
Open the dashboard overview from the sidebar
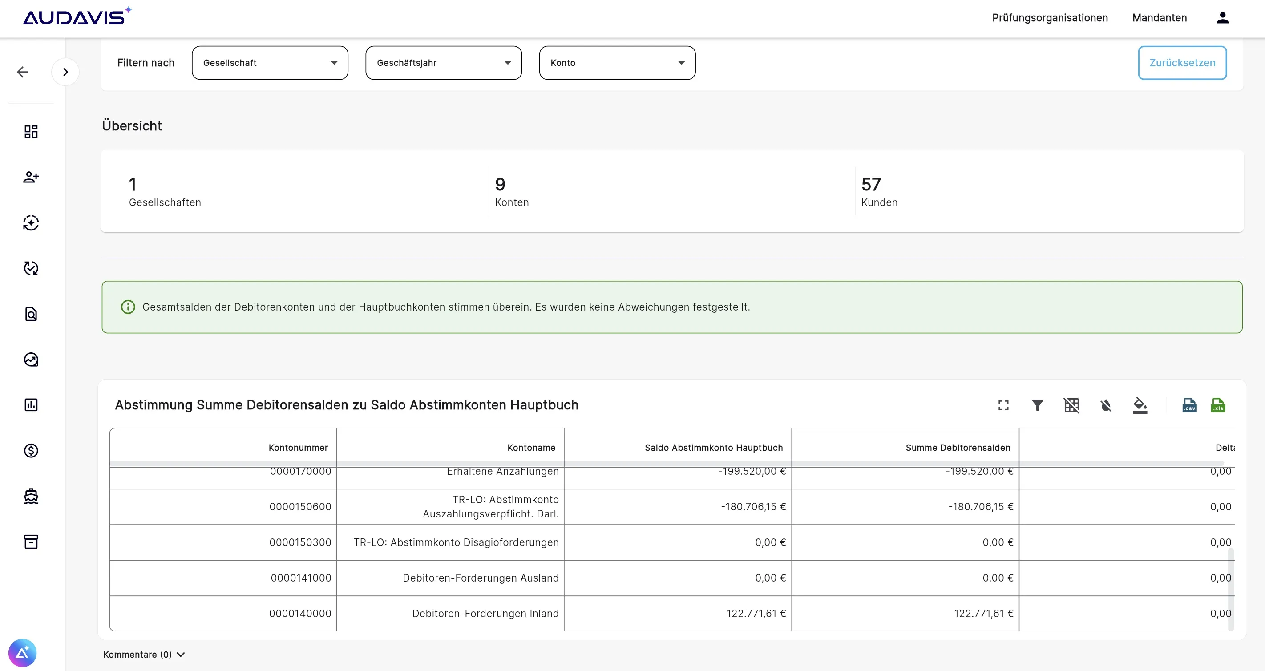tap(30, 132)
